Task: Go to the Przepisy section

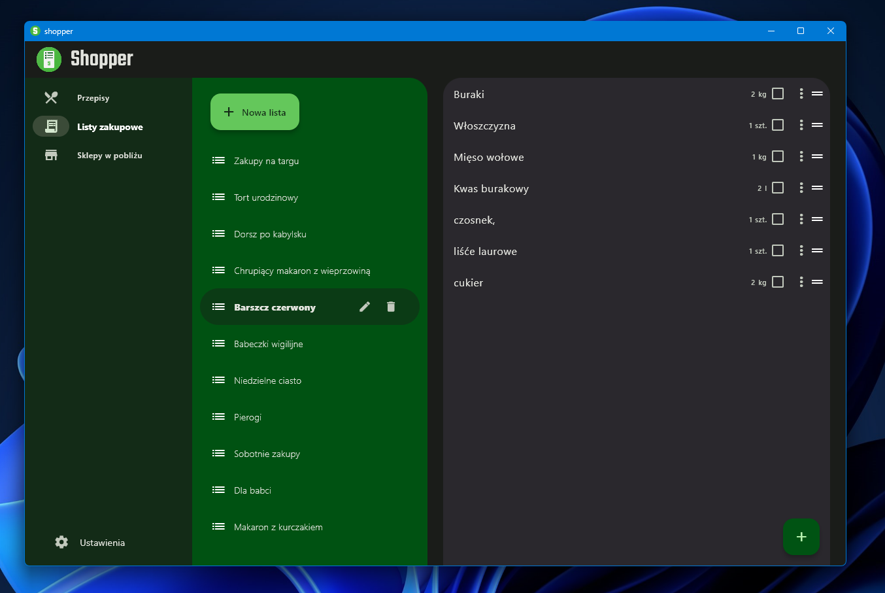Action: (x=93, y=98)
